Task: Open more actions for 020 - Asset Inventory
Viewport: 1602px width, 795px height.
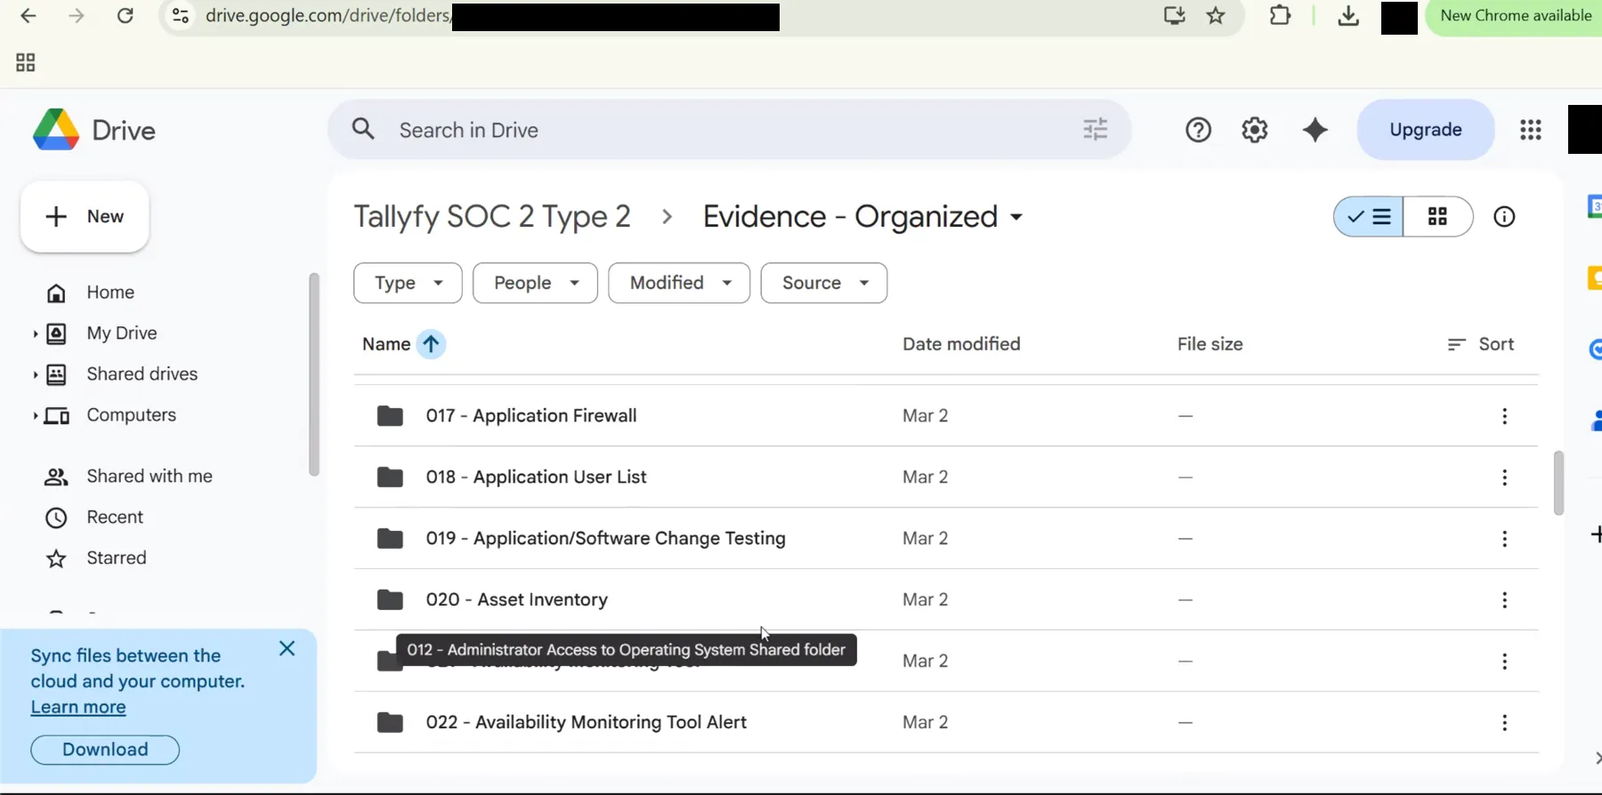Action: pos(1505,600)
